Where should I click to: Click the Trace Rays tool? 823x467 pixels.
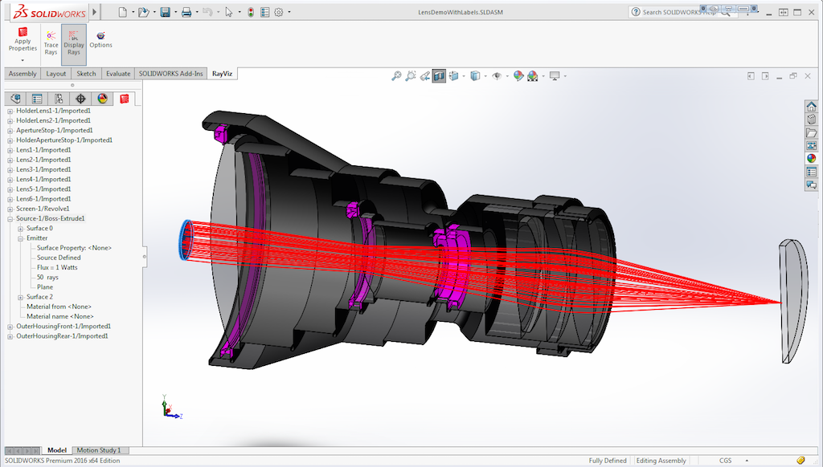51,43
